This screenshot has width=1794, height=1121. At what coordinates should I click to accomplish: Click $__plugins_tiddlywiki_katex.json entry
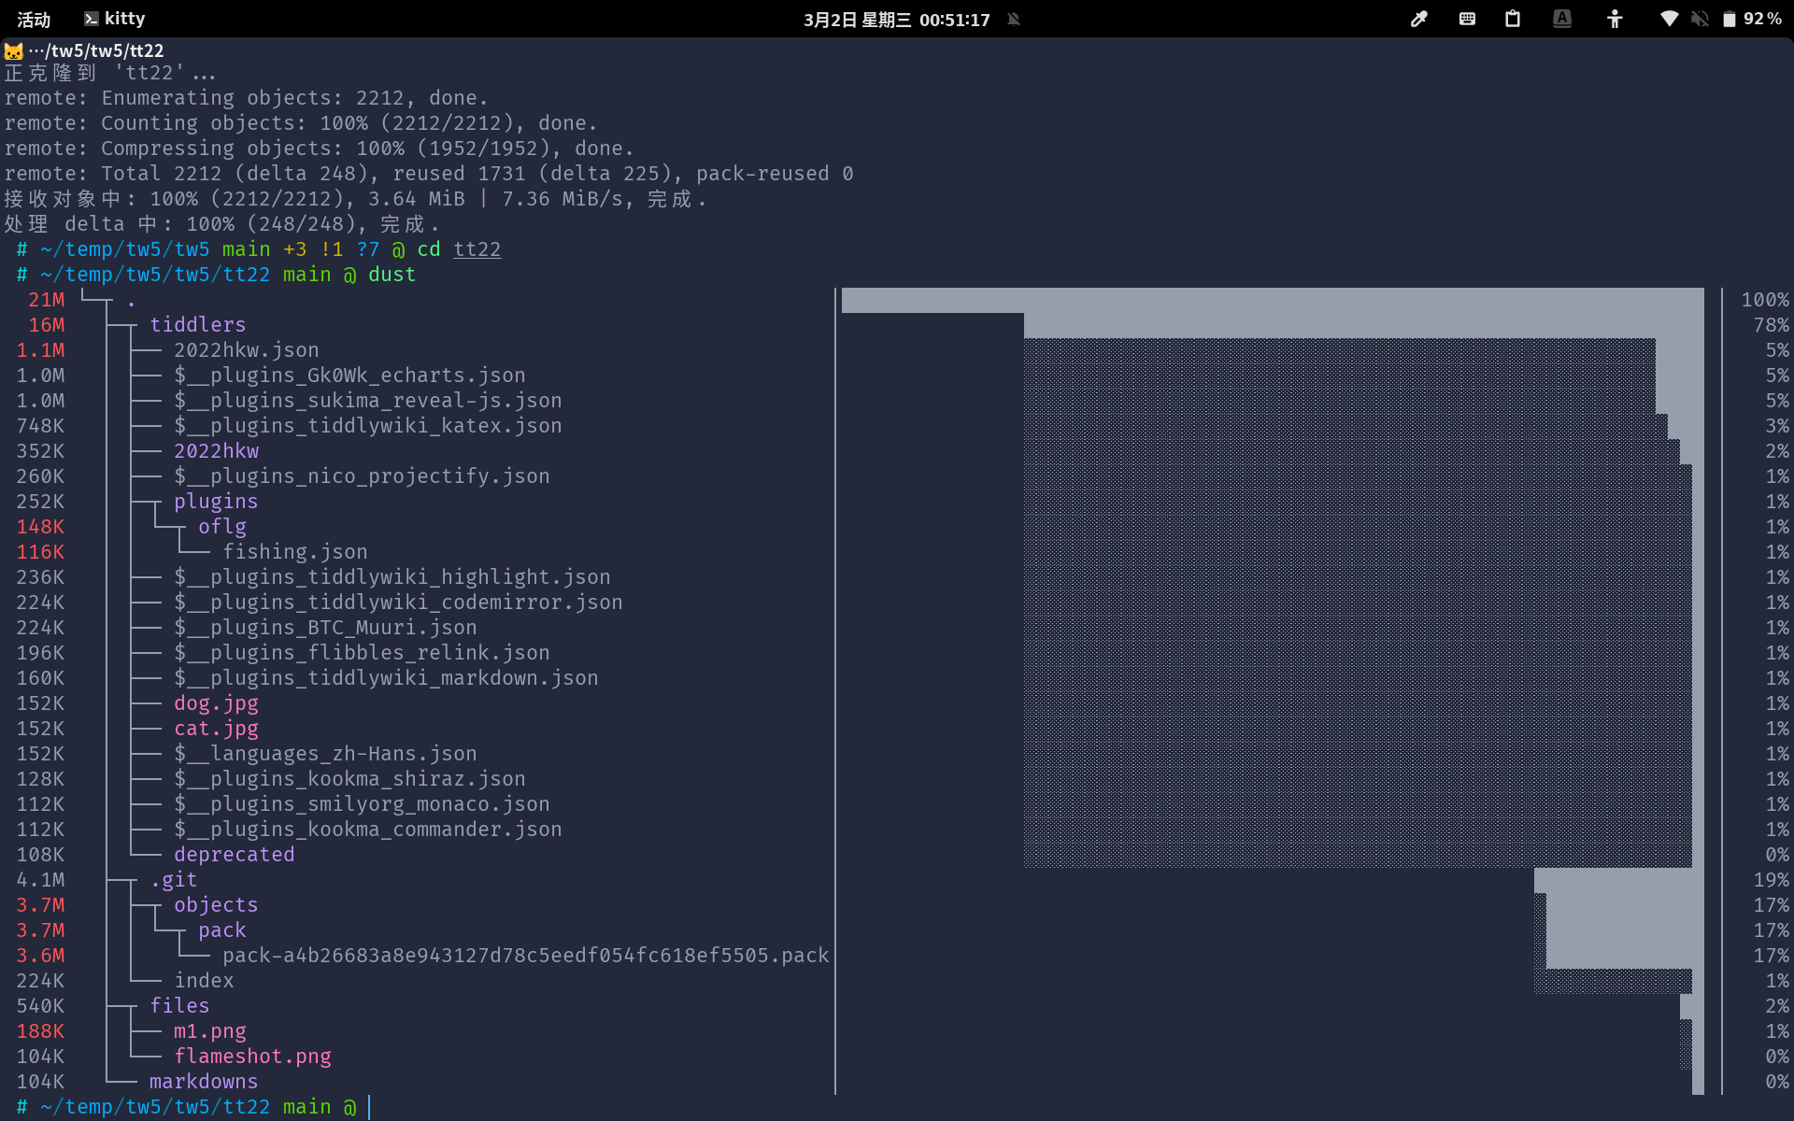point(368,426)
